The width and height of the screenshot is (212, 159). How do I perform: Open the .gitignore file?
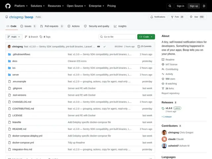(x=17, y=88)
